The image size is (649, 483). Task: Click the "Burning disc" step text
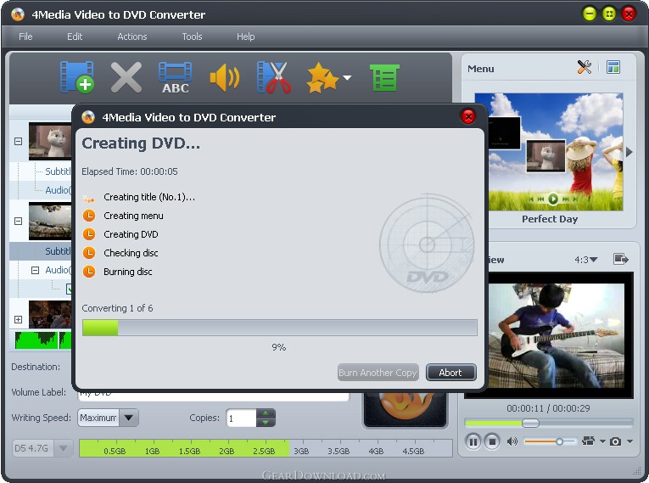(128, 272)
